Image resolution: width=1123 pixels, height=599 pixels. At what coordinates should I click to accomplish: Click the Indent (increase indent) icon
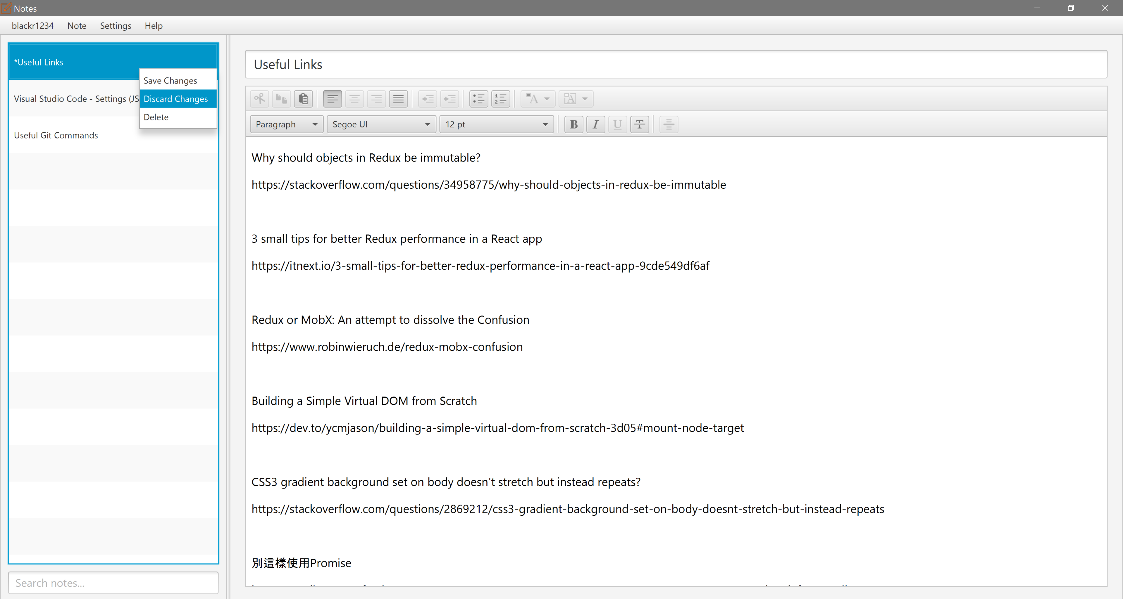449,99
